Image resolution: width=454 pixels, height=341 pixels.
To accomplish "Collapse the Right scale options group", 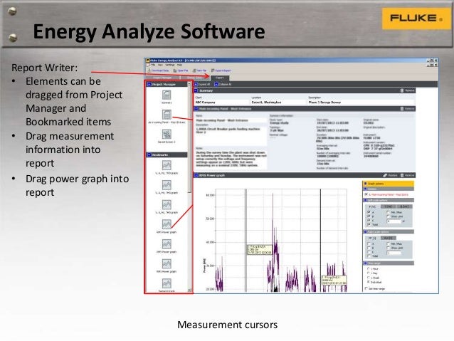I will [x=365, y=232].
